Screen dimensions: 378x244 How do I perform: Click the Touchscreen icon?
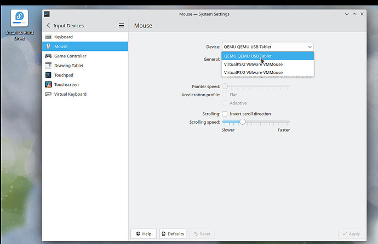point(48,85)
